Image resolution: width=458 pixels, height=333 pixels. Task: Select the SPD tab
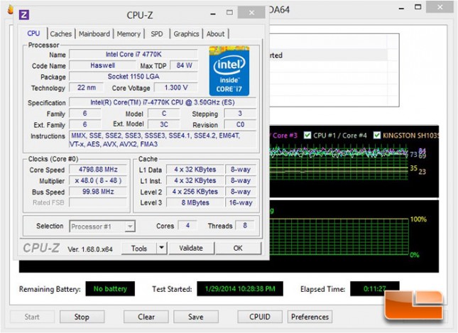point(157,34)
